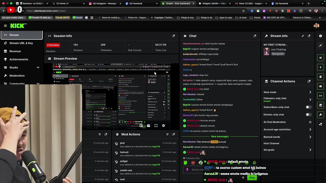326x183 pixels.
Task: Switch to the Widgets BotRix browser tab
Action: (x=214, y=4)
